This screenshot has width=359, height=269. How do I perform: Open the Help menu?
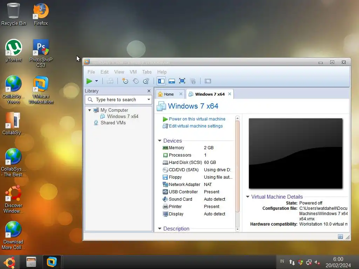point(162,72)
